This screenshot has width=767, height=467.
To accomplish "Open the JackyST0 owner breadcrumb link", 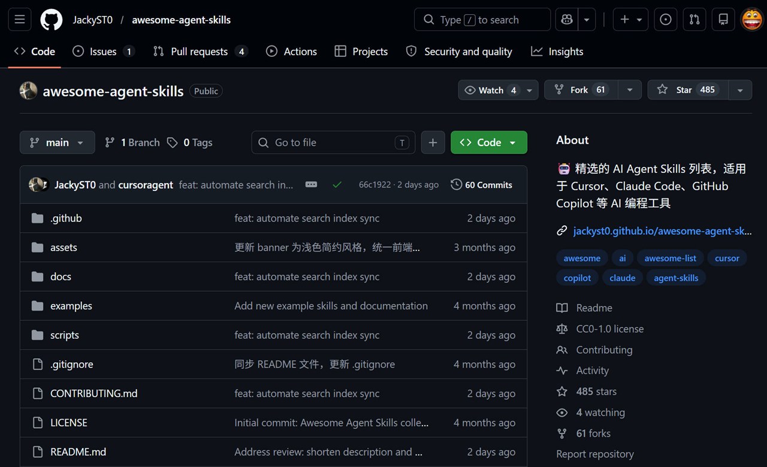I will 93,20.
